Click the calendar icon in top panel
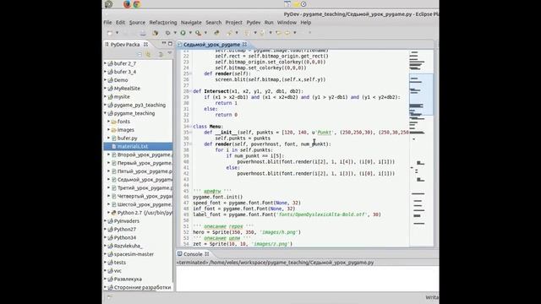The width and height of the screenshot is (541, 304). (x=287, y=3)
